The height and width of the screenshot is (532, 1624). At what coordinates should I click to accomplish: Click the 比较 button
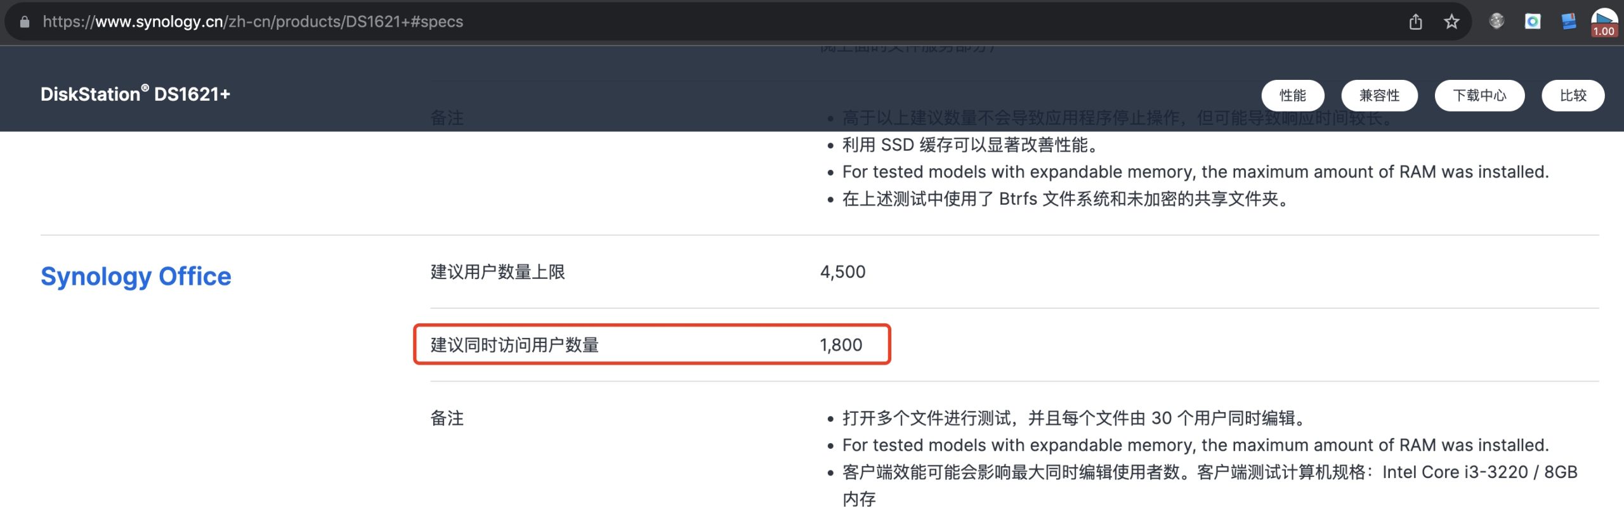[1573, 96]
